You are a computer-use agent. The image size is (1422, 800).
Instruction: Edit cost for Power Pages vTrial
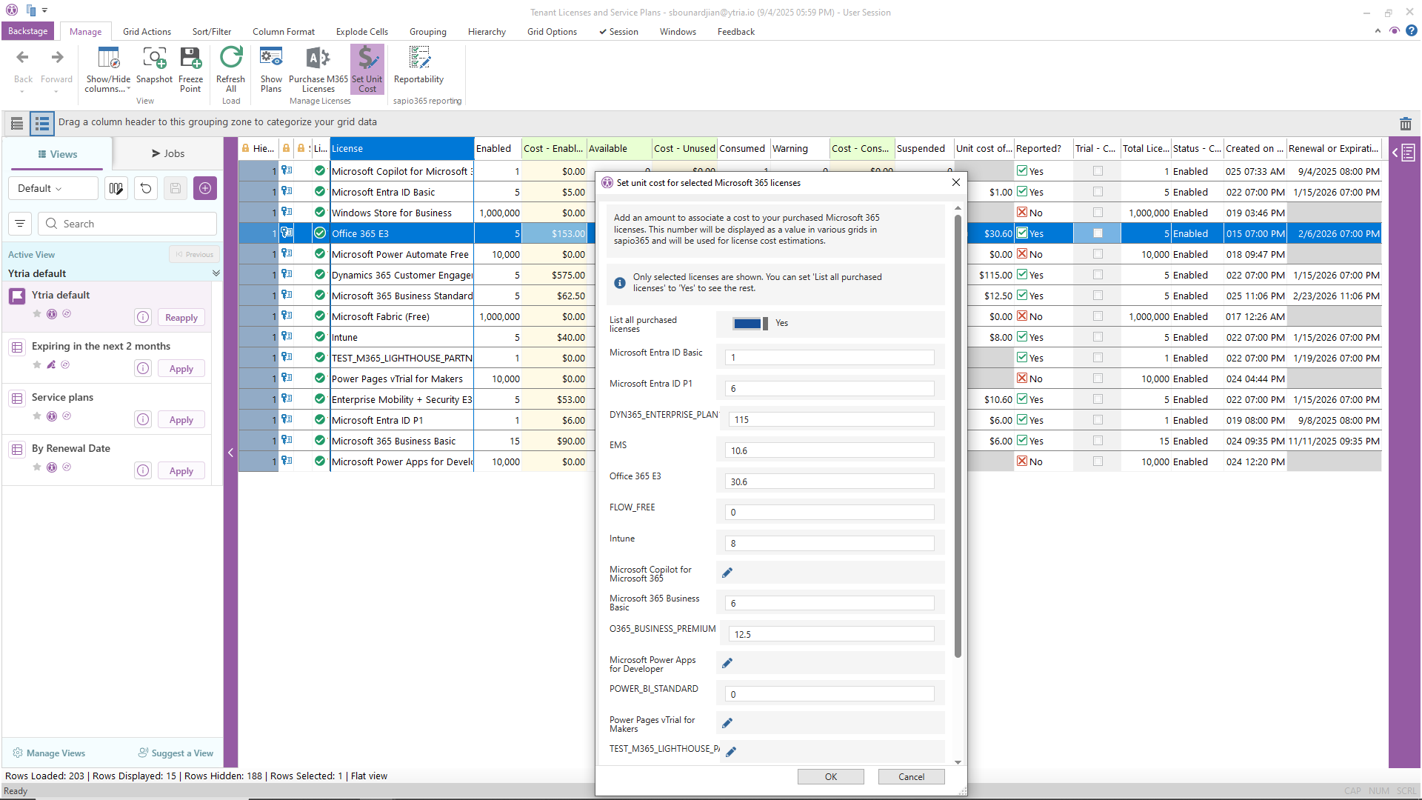727,723
